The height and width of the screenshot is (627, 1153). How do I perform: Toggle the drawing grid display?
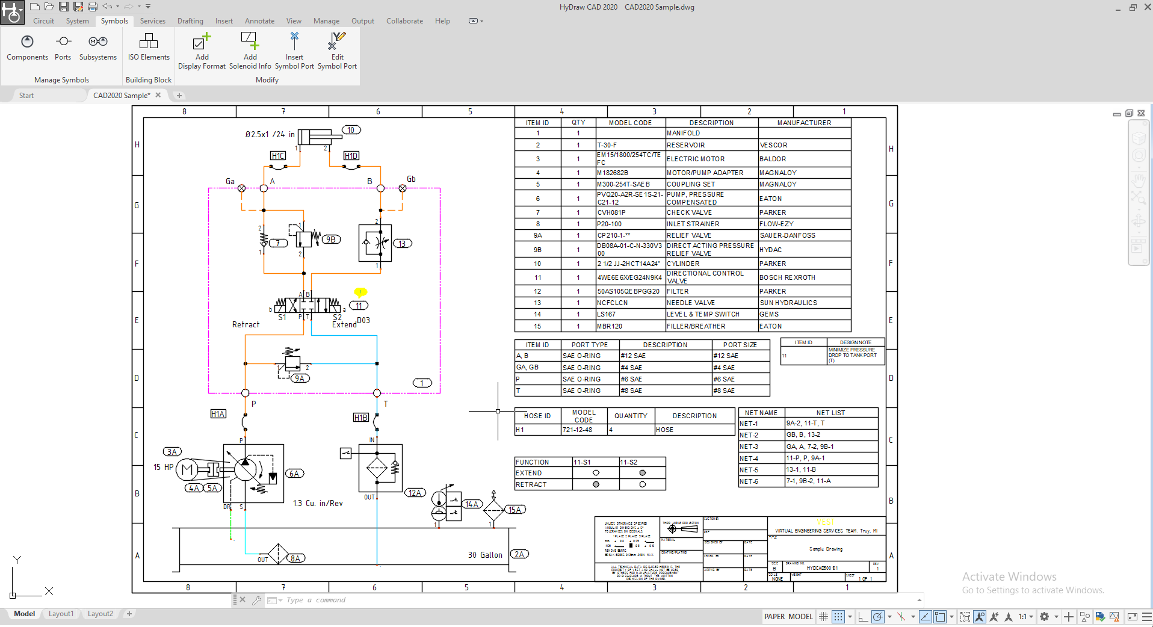[x=823, y=617]
